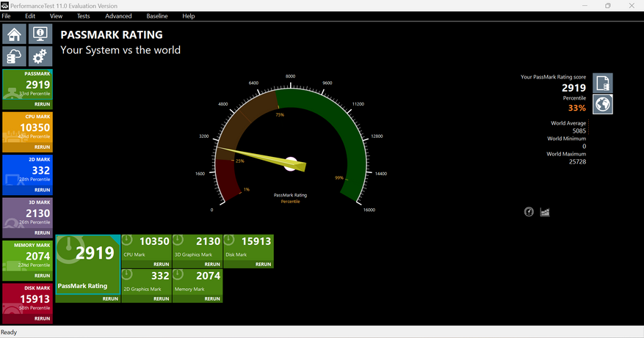
Task: Click the app icon in title bar
Action: click(x=4, y=5)
